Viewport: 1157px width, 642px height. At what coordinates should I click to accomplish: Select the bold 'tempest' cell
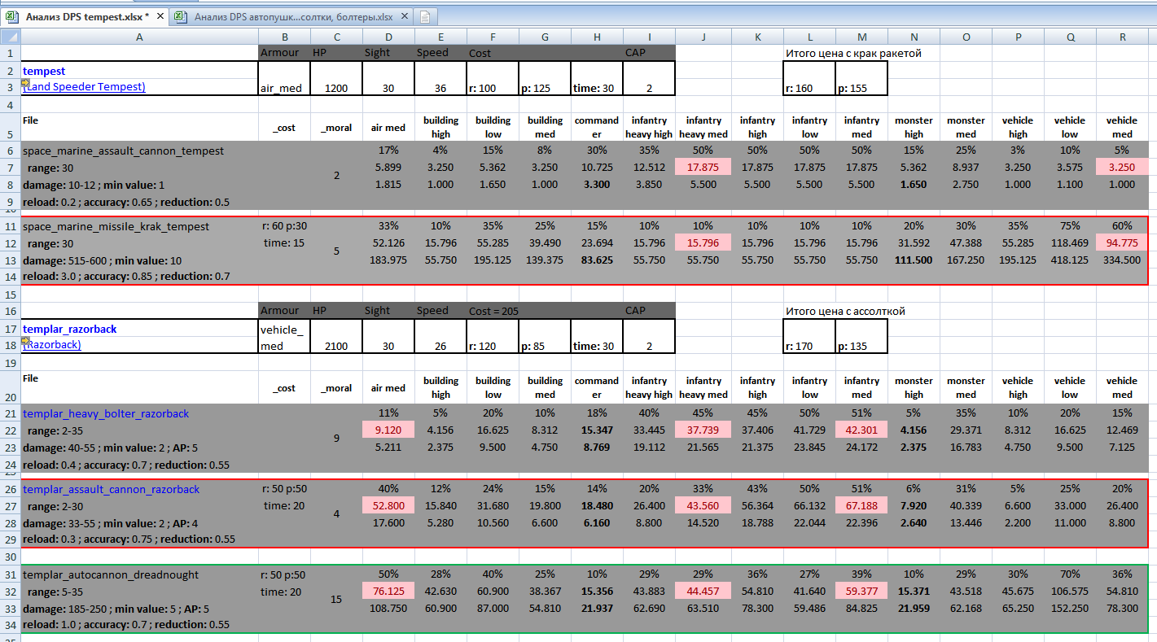[x=139, y=71]
